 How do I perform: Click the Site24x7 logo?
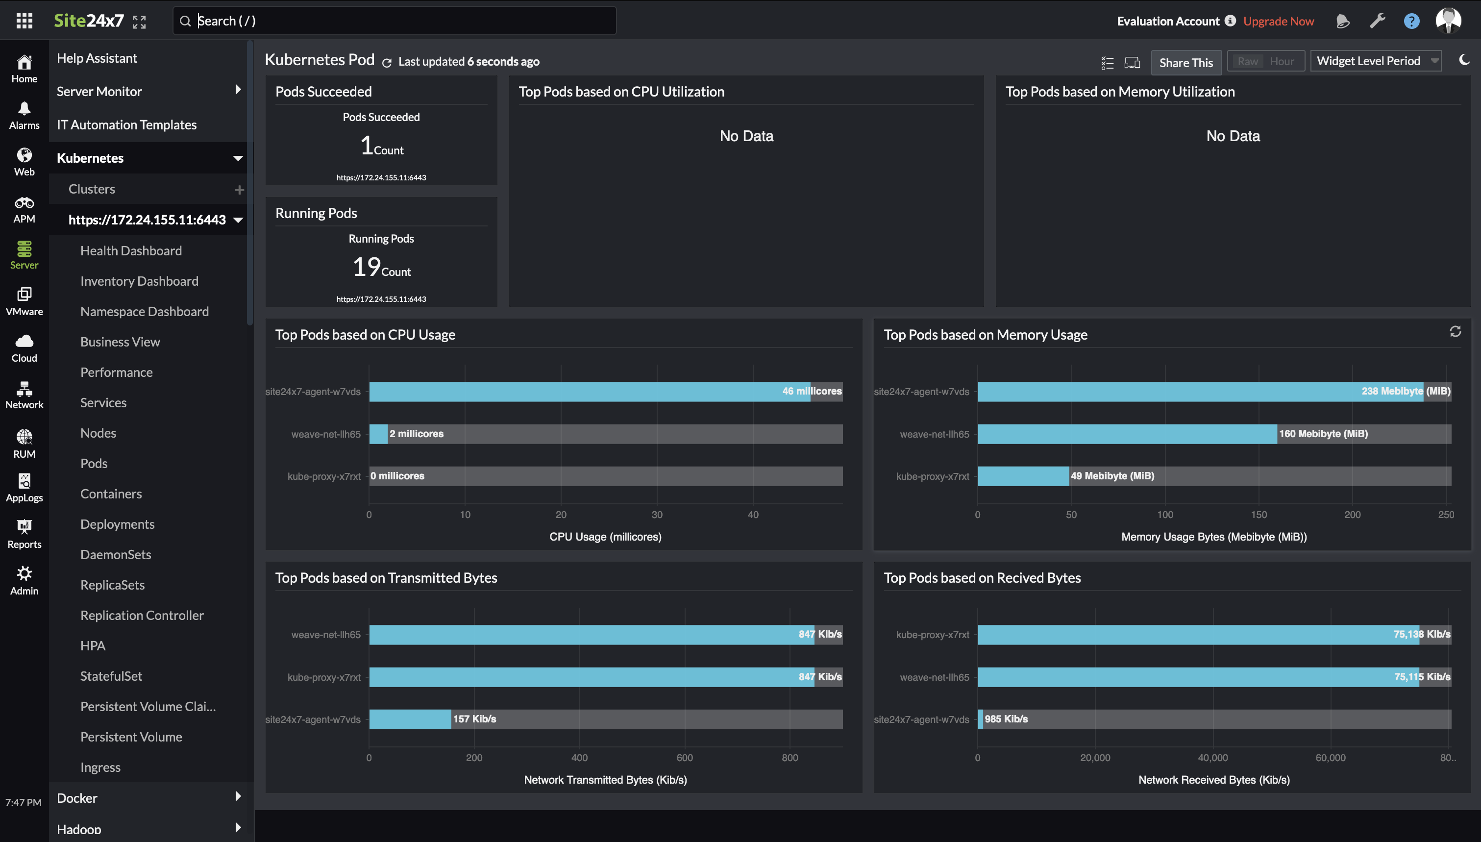(x=88, y=21)
